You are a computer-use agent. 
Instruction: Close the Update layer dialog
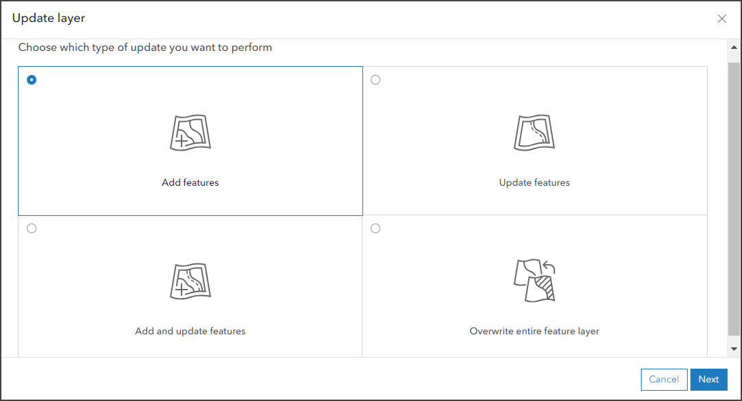tap(722, 19)
